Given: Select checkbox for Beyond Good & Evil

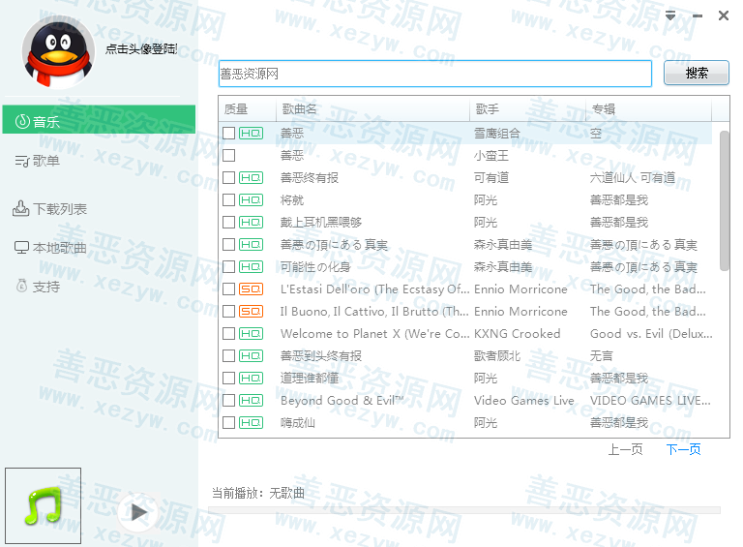Looking at the screenshot, I should tap(229, 401).
